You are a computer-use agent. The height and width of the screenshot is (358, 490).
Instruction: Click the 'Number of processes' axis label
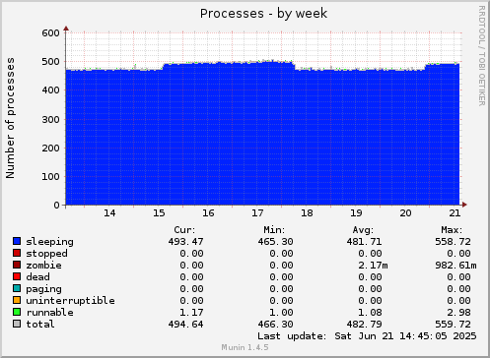[11, 118]
